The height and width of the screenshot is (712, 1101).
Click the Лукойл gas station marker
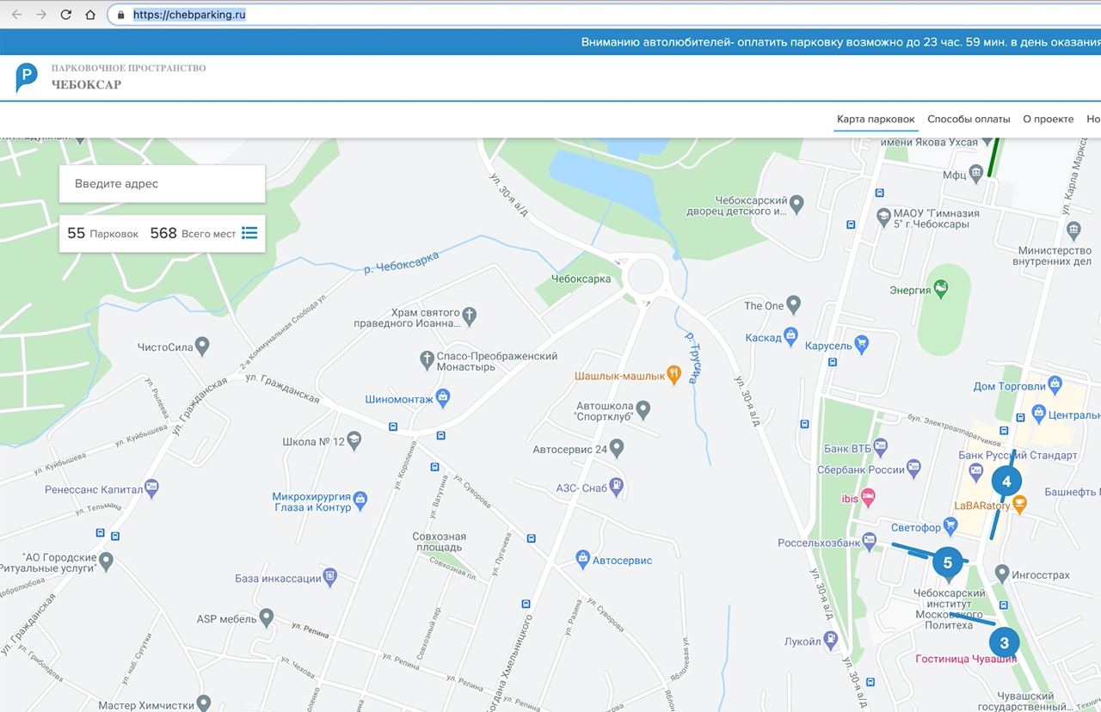(x=831, y=641)
